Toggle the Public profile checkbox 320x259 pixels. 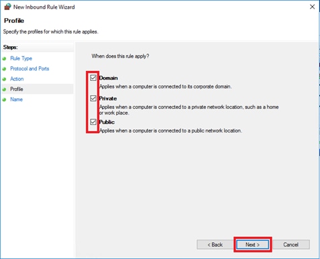click(x=93, y=122)
